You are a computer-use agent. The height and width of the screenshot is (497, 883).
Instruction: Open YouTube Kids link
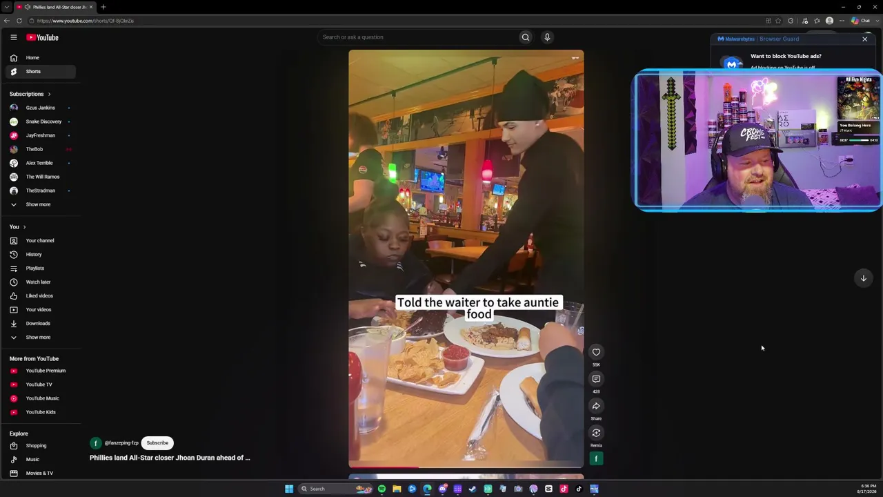(41, 412)
